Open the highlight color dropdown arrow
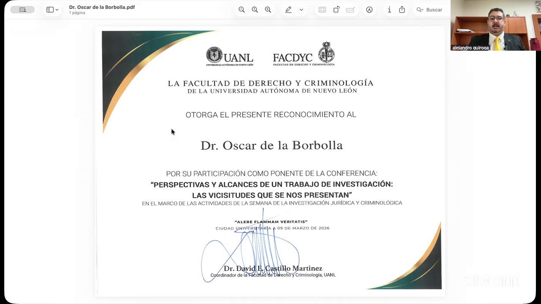This screenshot has height=304, width=541. click(301, 10)
